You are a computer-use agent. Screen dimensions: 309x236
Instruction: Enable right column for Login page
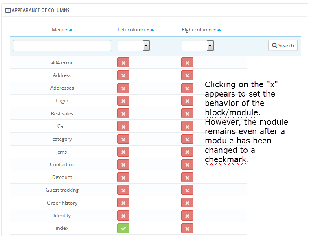187,101
